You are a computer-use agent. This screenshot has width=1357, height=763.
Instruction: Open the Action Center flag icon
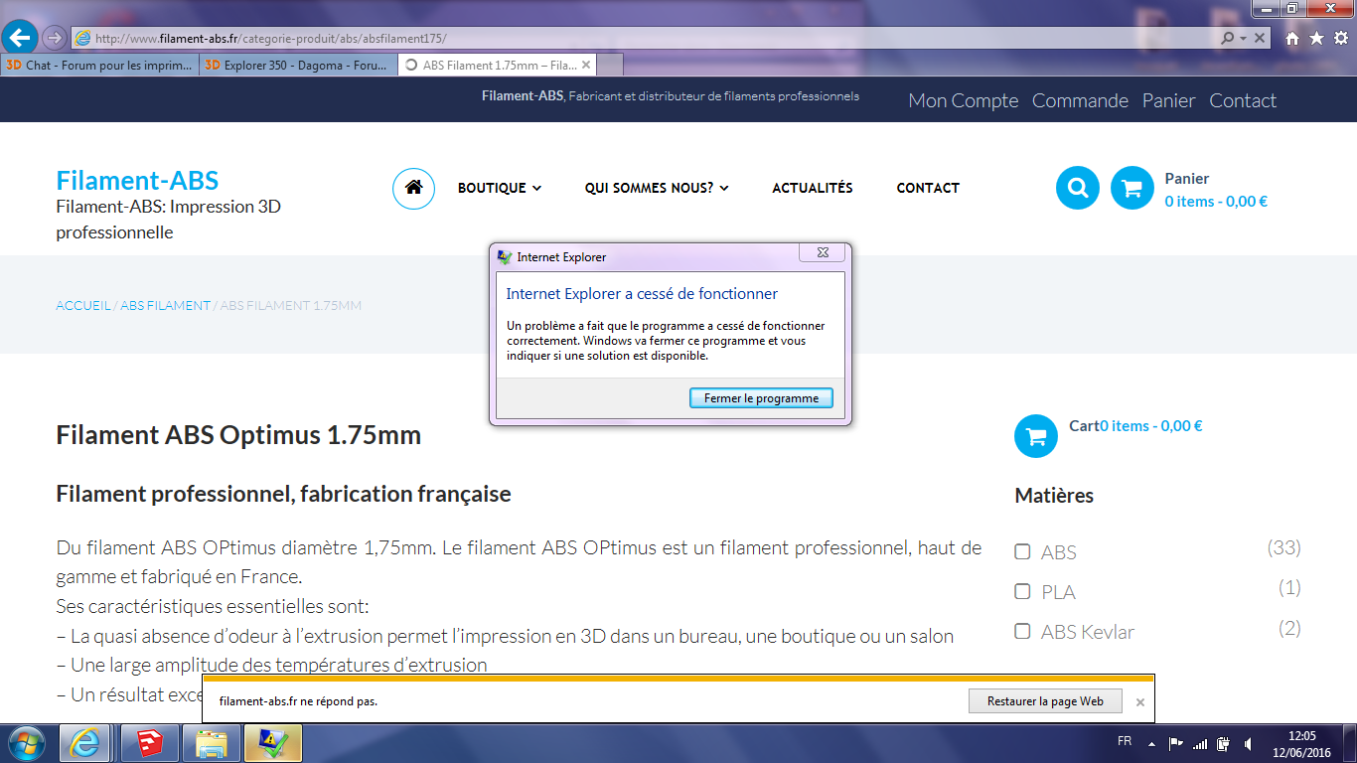[x=1175, y=743]
